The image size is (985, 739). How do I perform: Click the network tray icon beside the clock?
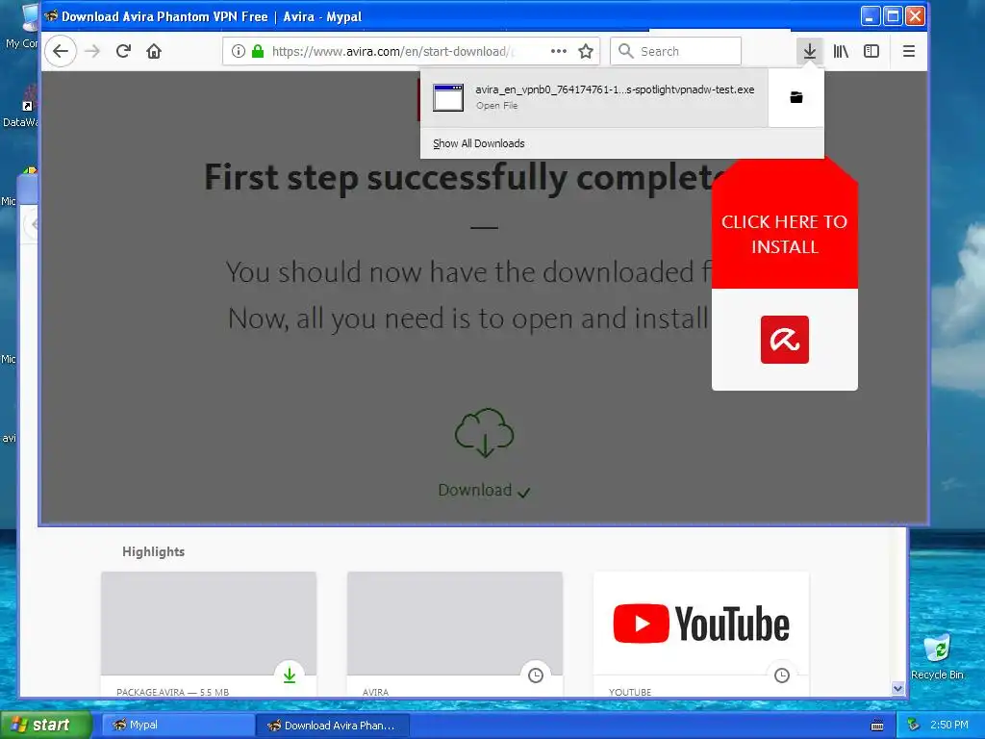coord(914,726)
